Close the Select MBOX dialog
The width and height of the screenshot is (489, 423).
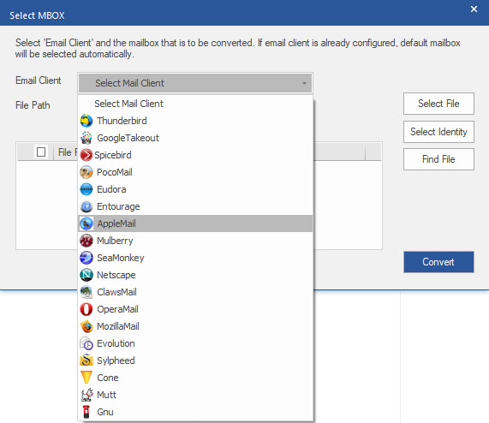click(474, 9)
